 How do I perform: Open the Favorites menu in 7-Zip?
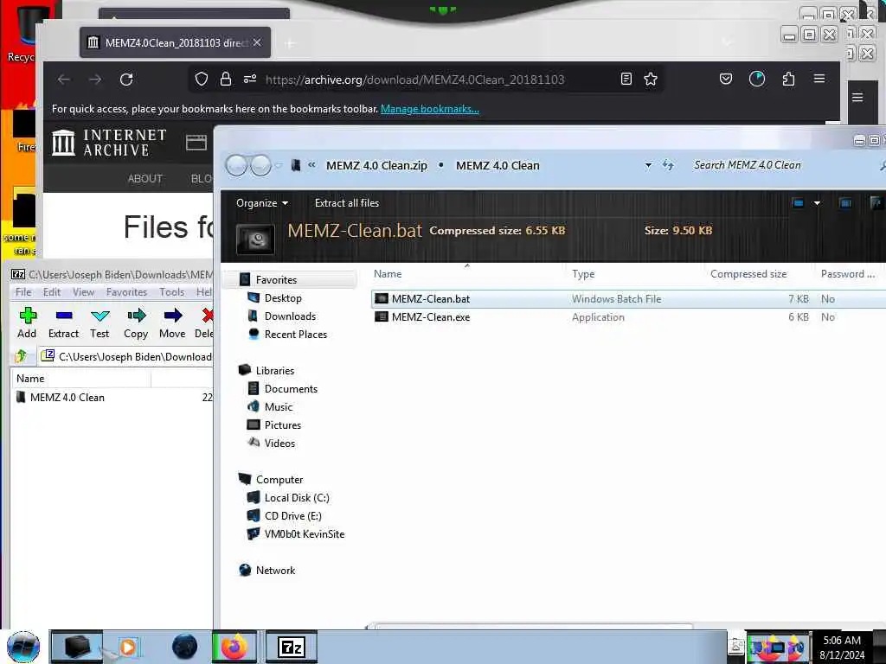click(126, 292)
